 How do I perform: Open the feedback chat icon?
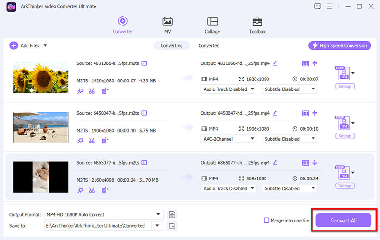pyautogui.click(x=317, y=6)
